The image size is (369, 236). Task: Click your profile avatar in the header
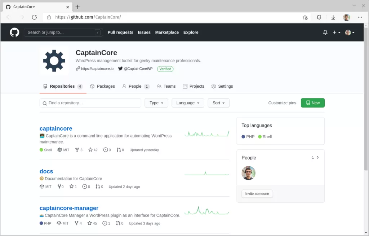(347, 32)
